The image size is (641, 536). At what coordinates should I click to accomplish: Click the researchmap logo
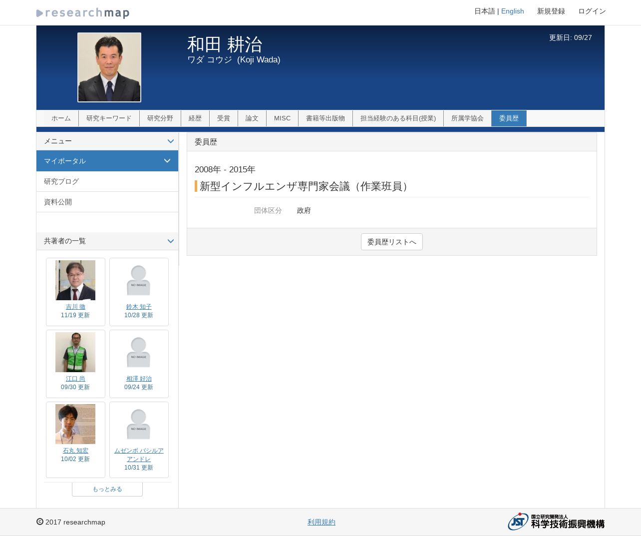[83, 13]
